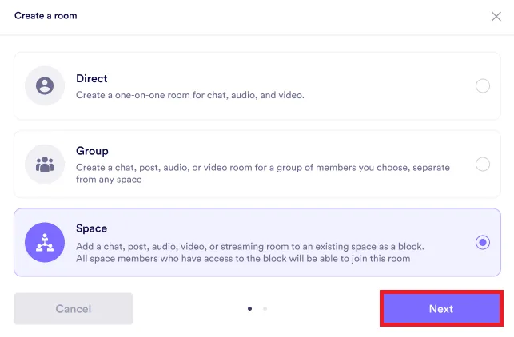514x337 pixels.
Task: Select the Direct radio button
Action: click(483, 86)
